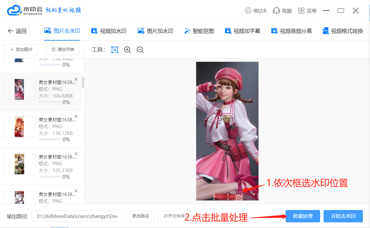This screenshot has width=370, height=228.
Task: Click the progress bar of the 106.02KB item
Action: coord(50,102)
